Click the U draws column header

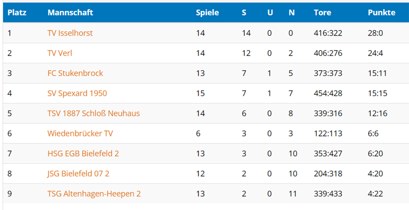click(270, 13)
